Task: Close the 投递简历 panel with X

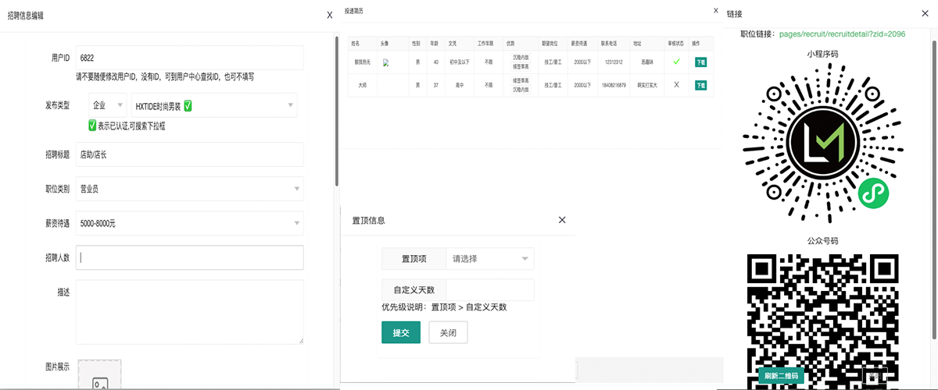Action: [715, 11]
